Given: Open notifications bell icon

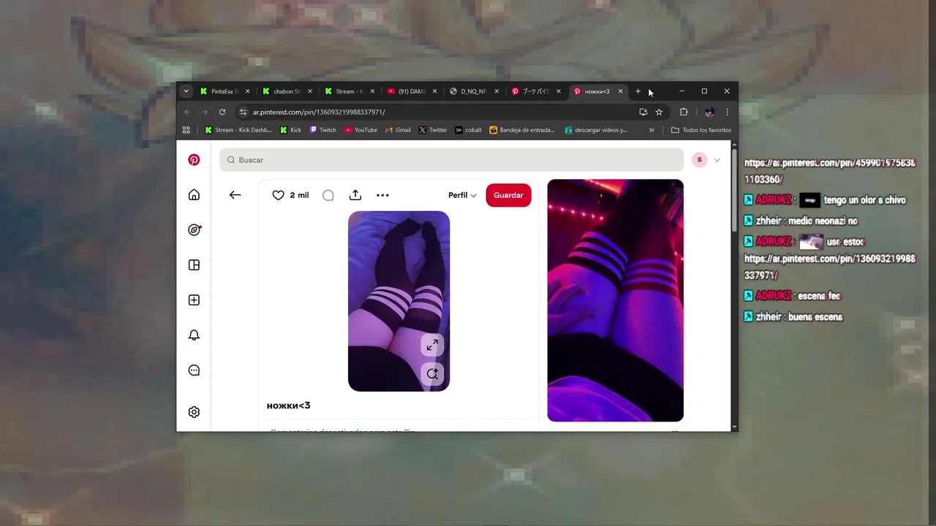Looking at the screenshot, I should tap(194, 335).
